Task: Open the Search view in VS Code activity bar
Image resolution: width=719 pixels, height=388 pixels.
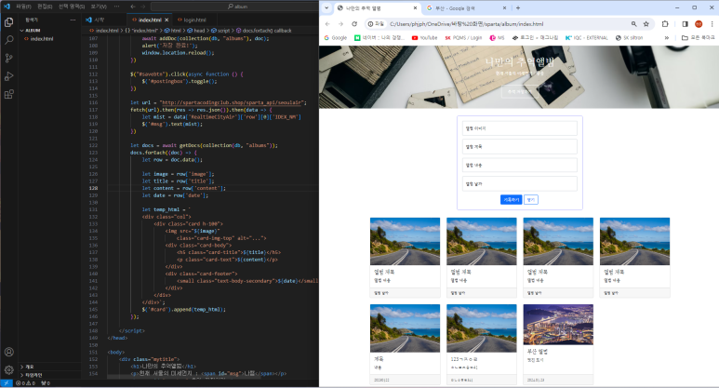Action: pyautogui.click(x=8, y=40)
